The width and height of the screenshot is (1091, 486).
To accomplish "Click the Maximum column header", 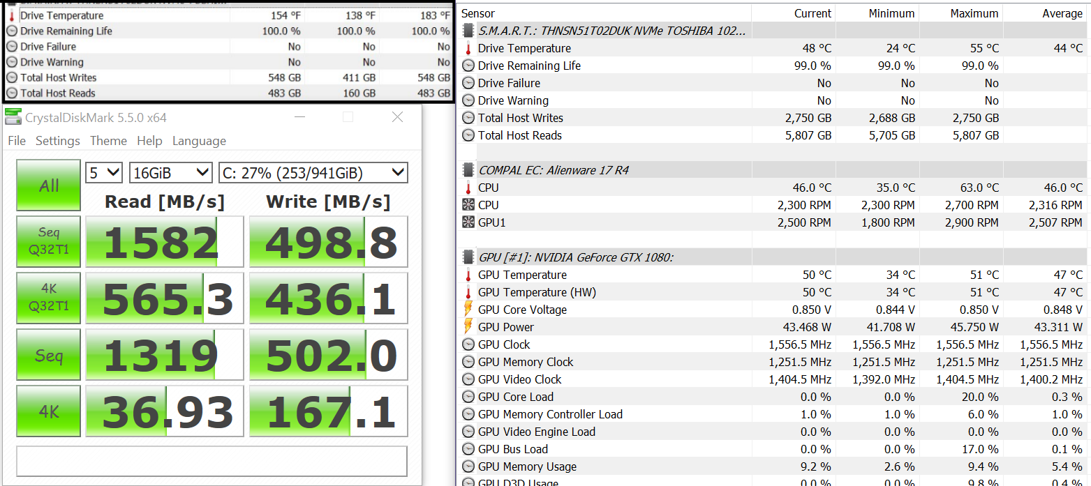I will (x=974, y=13).
